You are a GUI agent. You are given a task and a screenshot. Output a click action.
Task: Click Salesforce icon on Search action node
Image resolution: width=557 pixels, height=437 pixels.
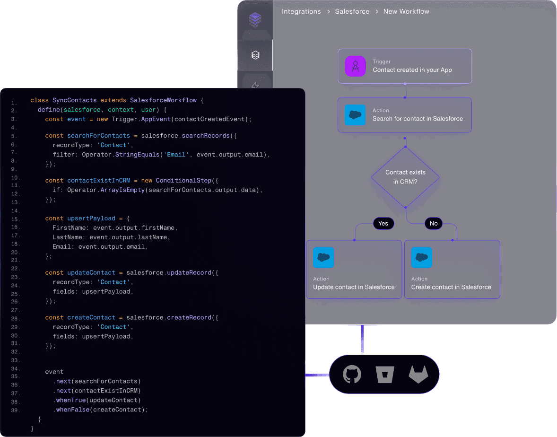355,115
